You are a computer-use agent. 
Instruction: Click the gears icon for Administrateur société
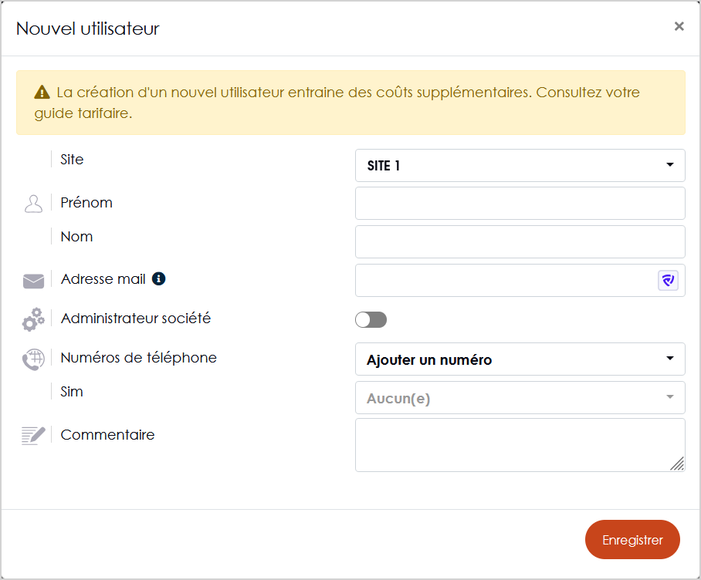(33, 319)
